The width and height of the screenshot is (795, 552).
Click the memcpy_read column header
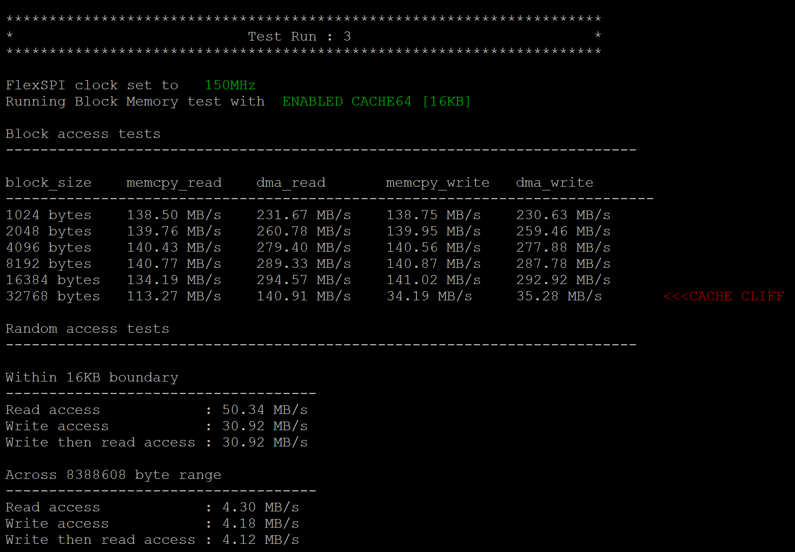(x=174, y=182)
